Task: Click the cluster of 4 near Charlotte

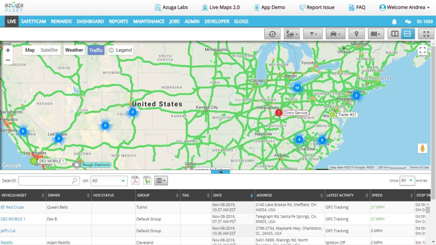Action: (x=299, y=139)
